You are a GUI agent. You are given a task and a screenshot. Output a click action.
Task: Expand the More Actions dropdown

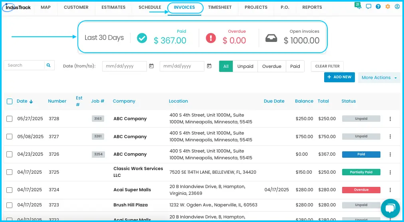tap(379, 77)
